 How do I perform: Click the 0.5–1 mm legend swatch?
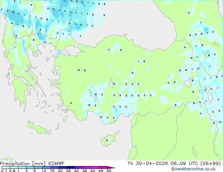14,167
